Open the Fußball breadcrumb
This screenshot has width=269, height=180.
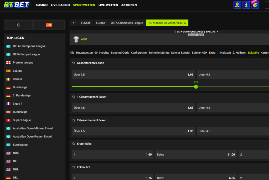click(86, 23)
